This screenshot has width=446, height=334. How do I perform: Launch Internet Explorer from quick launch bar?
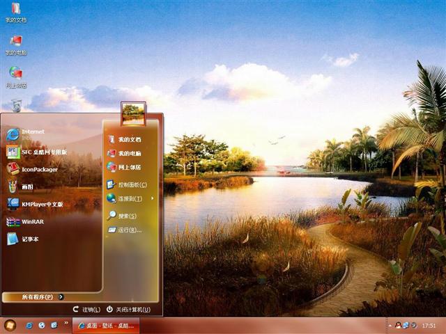coord(29,326)
